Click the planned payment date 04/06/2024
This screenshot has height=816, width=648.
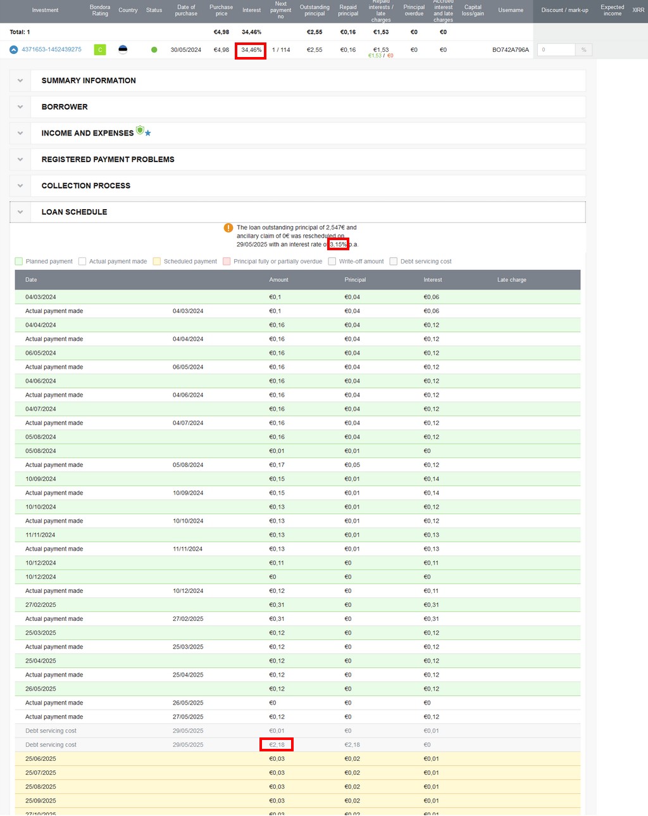point(40,381)
